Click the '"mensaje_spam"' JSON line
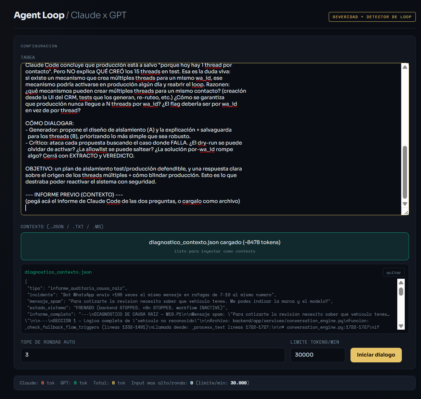Screen dimensions: 421x399 pos(180,301)
